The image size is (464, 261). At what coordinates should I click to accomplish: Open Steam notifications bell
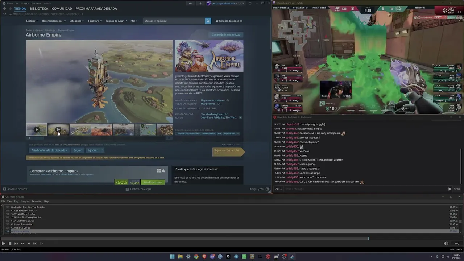[x=200, y=4]
